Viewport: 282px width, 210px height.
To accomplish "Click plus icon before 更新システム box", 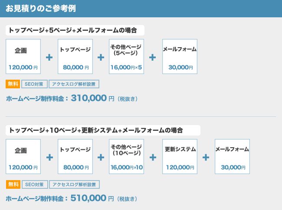I will point(153,158).
